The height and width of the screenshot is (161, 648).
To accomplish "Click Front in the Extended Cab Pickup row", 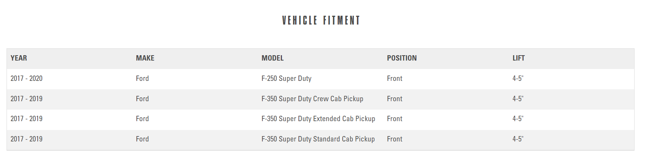I will click(x=394, y=119).
